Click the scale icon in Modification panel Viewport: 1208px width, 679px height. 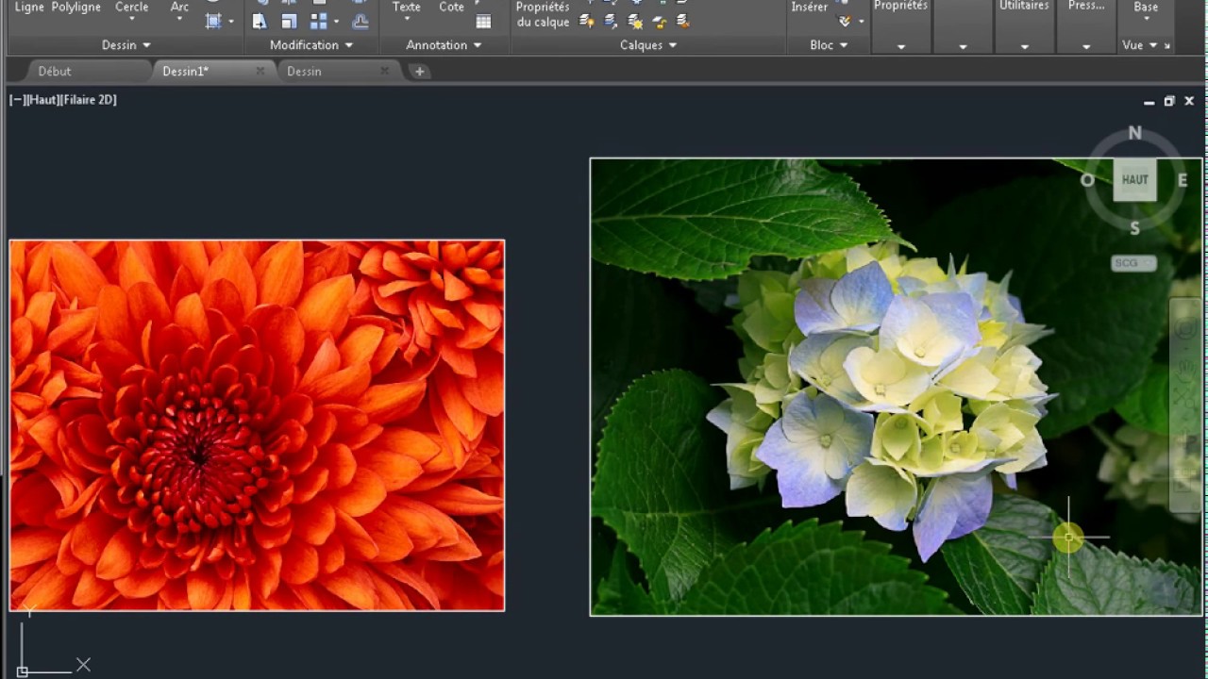(289, 21)
